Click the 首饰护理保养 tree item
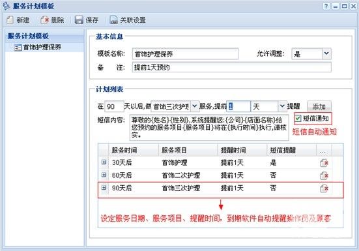The width and height of the screenshot is (359, 251). point(42,48)
